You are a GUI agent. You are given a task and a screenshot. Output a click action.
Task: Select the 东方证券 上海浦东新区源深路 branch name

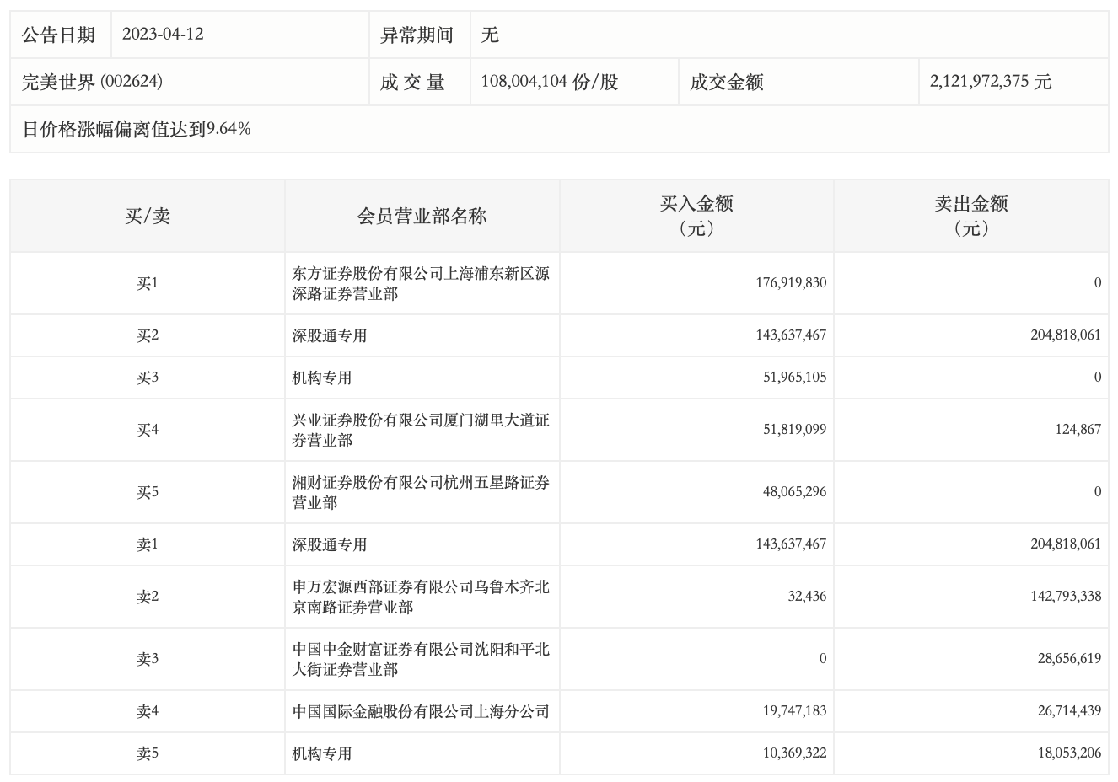pyautogui.click(x=421, y=283)
